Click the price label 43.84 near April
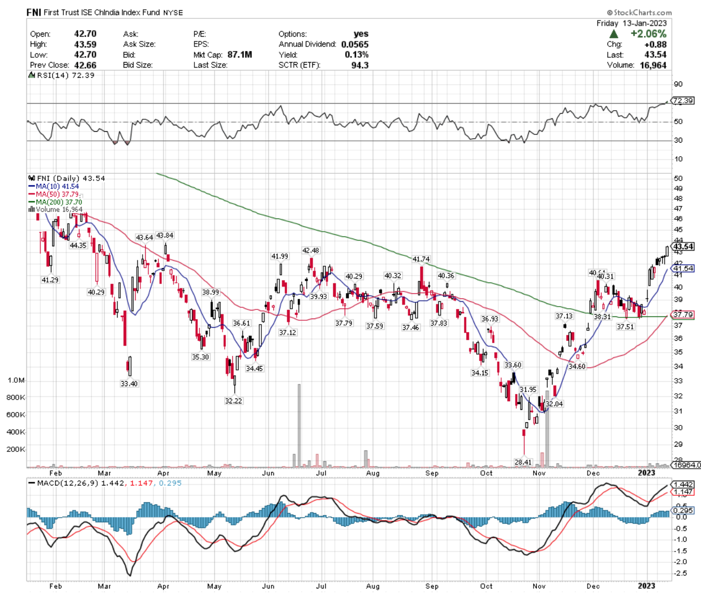 [165, 235]
